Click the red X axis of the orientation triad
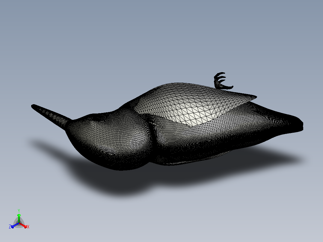323x242 pixels. [x=23, y=225]
